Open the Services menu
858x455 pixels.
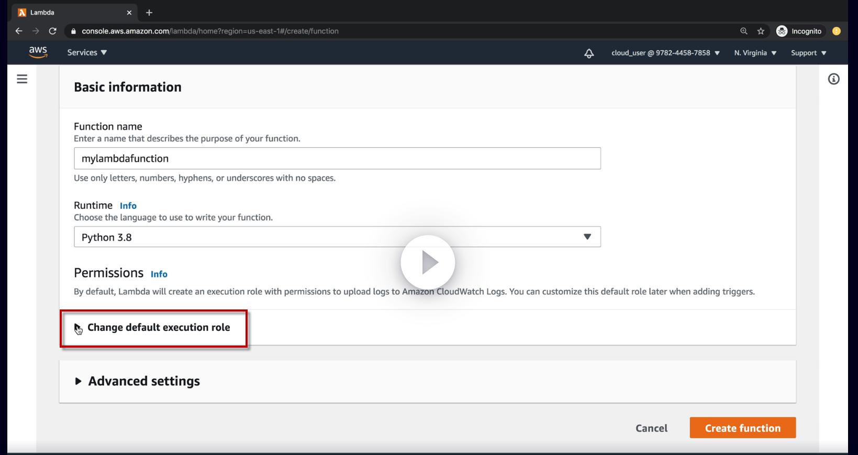87,52
